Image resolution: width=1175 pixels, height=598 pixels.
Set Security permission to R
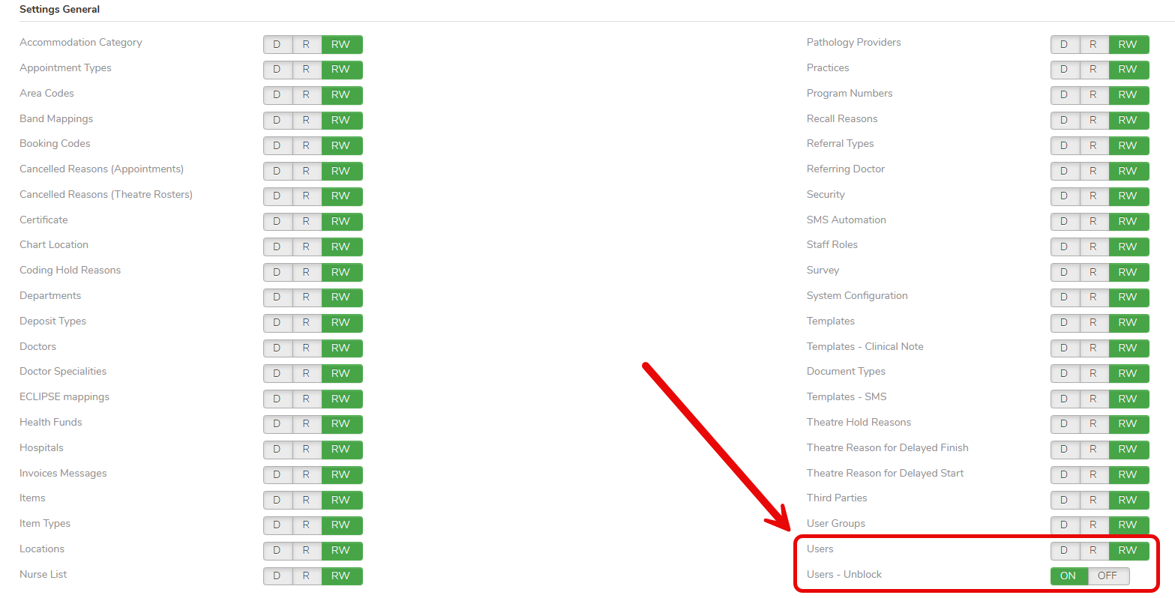pos(1093,196)
